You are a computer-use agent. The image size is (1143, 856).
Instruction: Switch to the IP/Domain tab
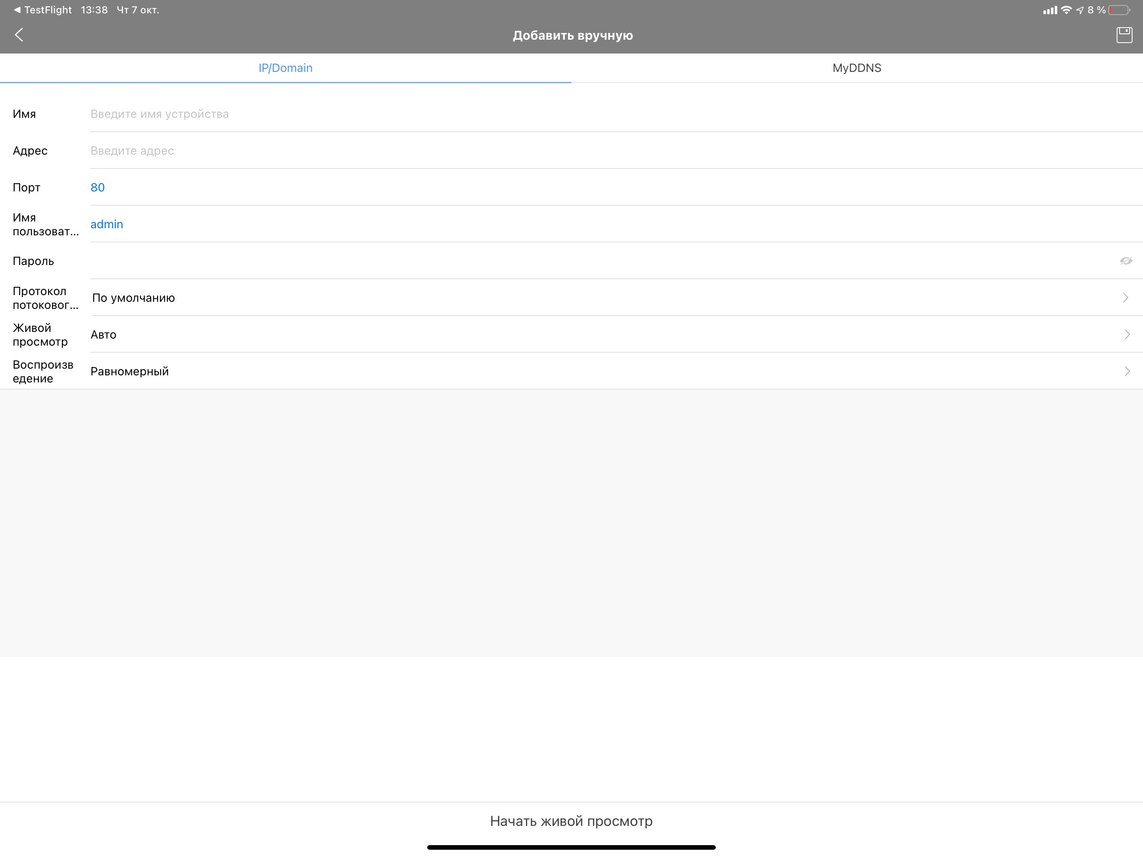click(286, 68)
